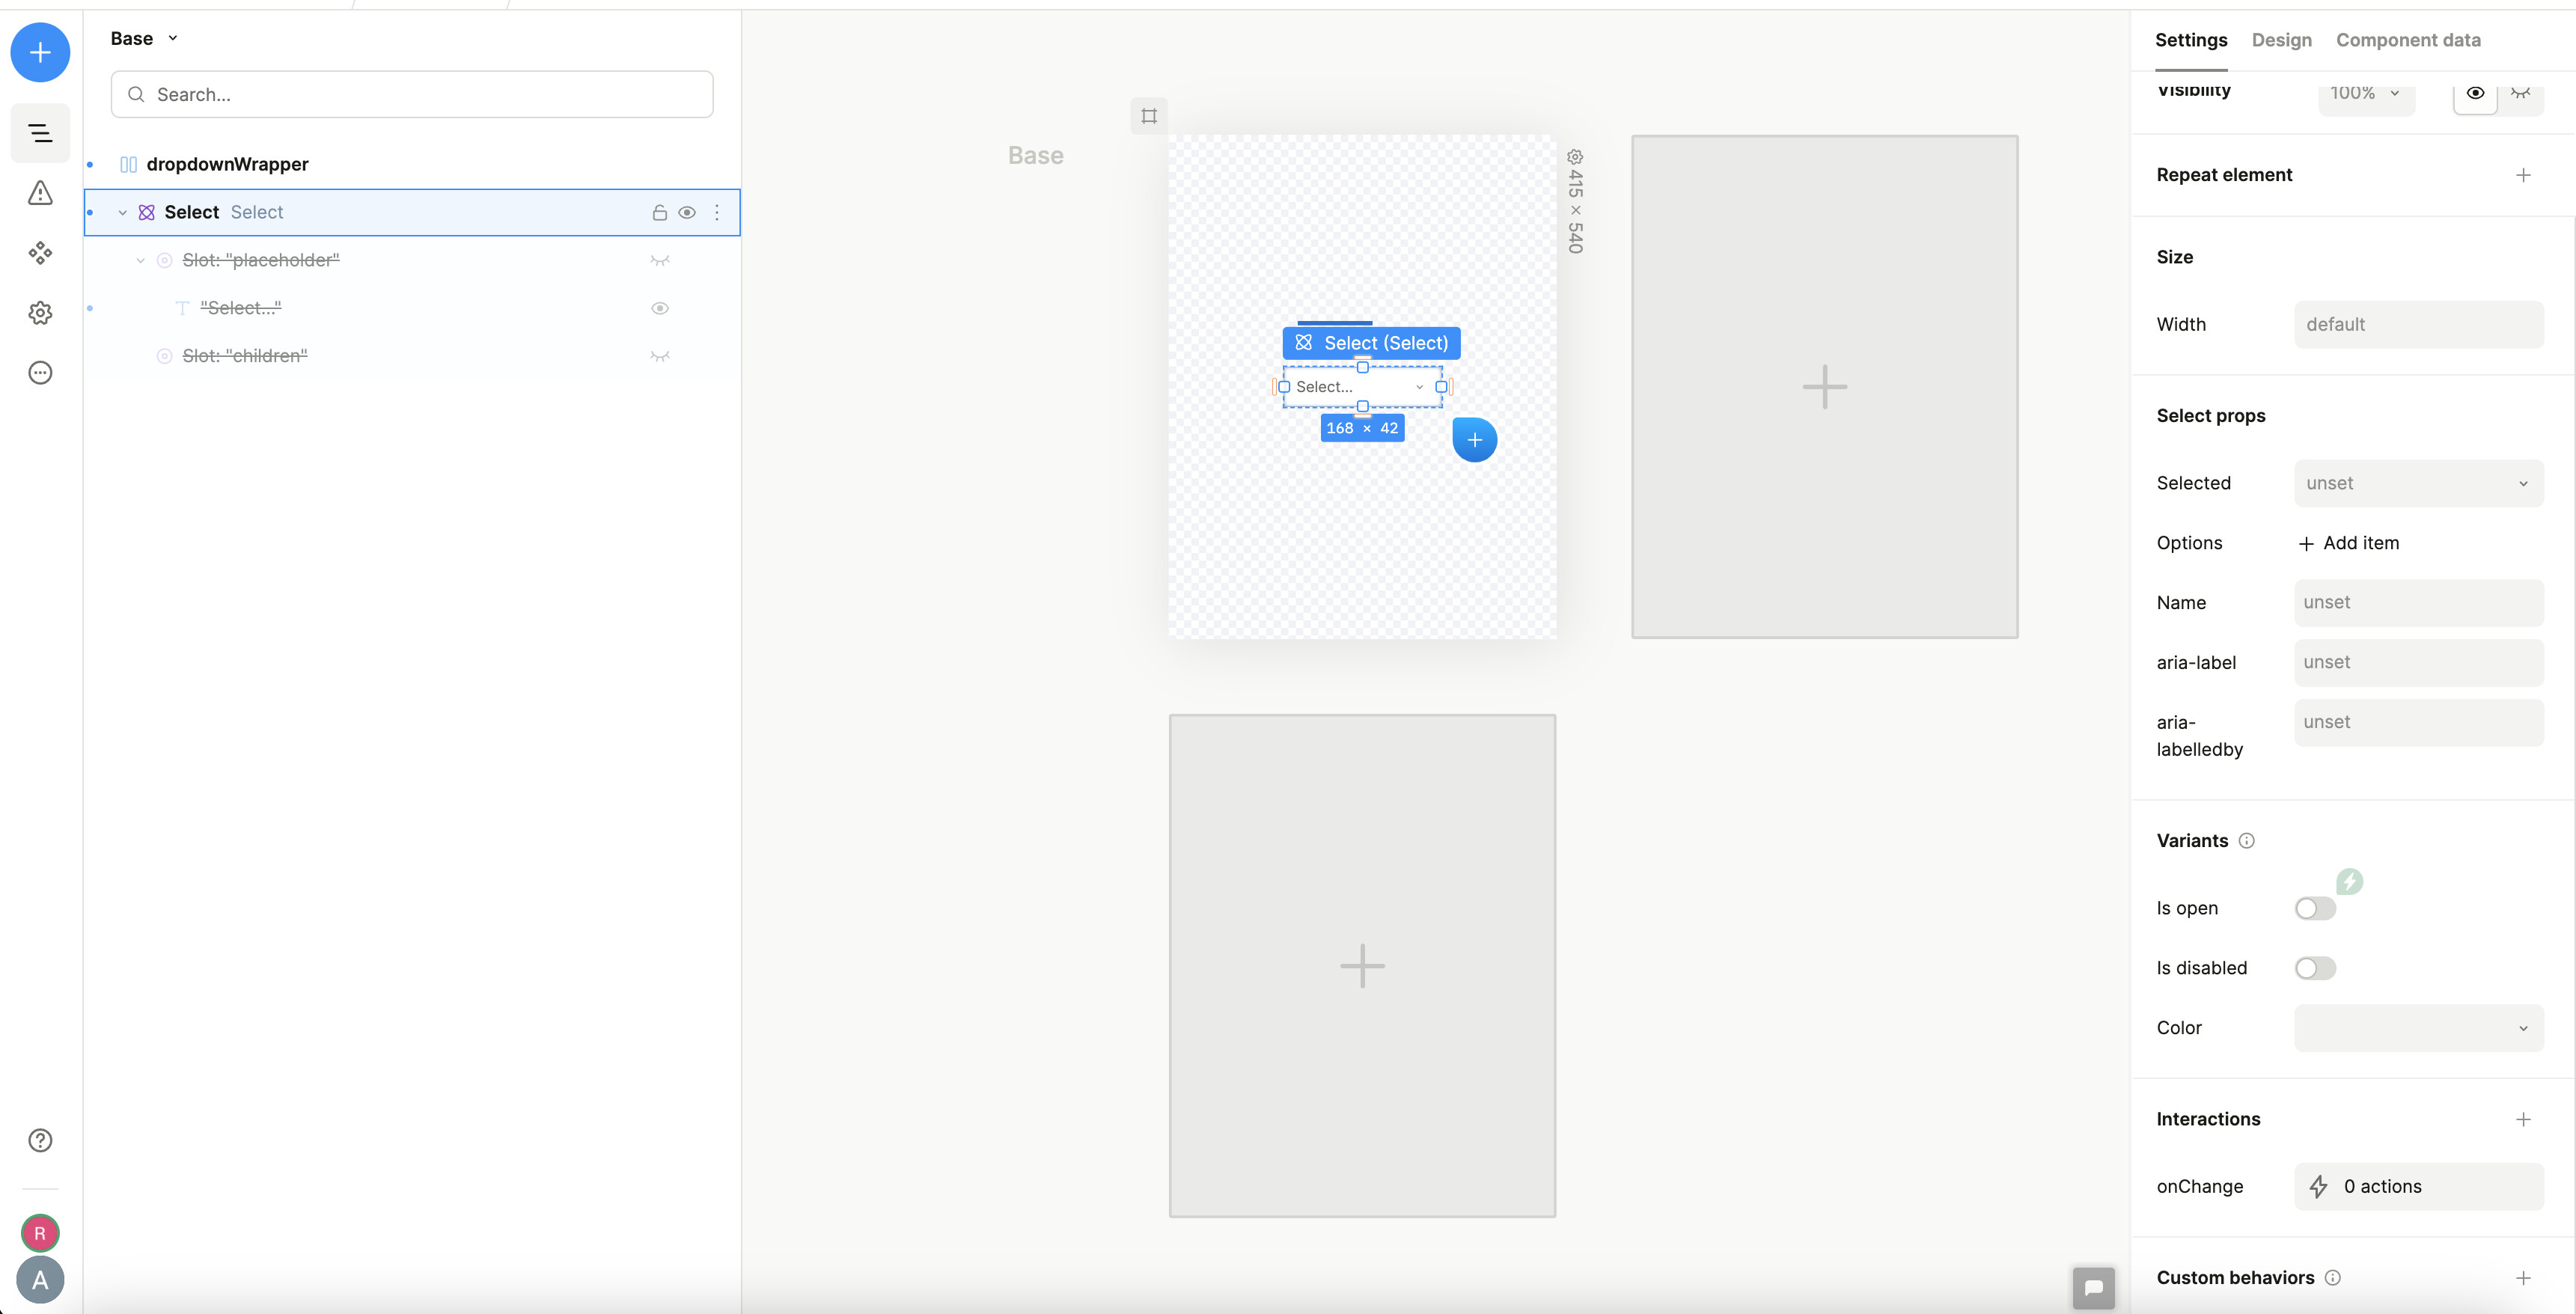
Task: Click the help question mark icon
Action: [x=40, y=1140]
